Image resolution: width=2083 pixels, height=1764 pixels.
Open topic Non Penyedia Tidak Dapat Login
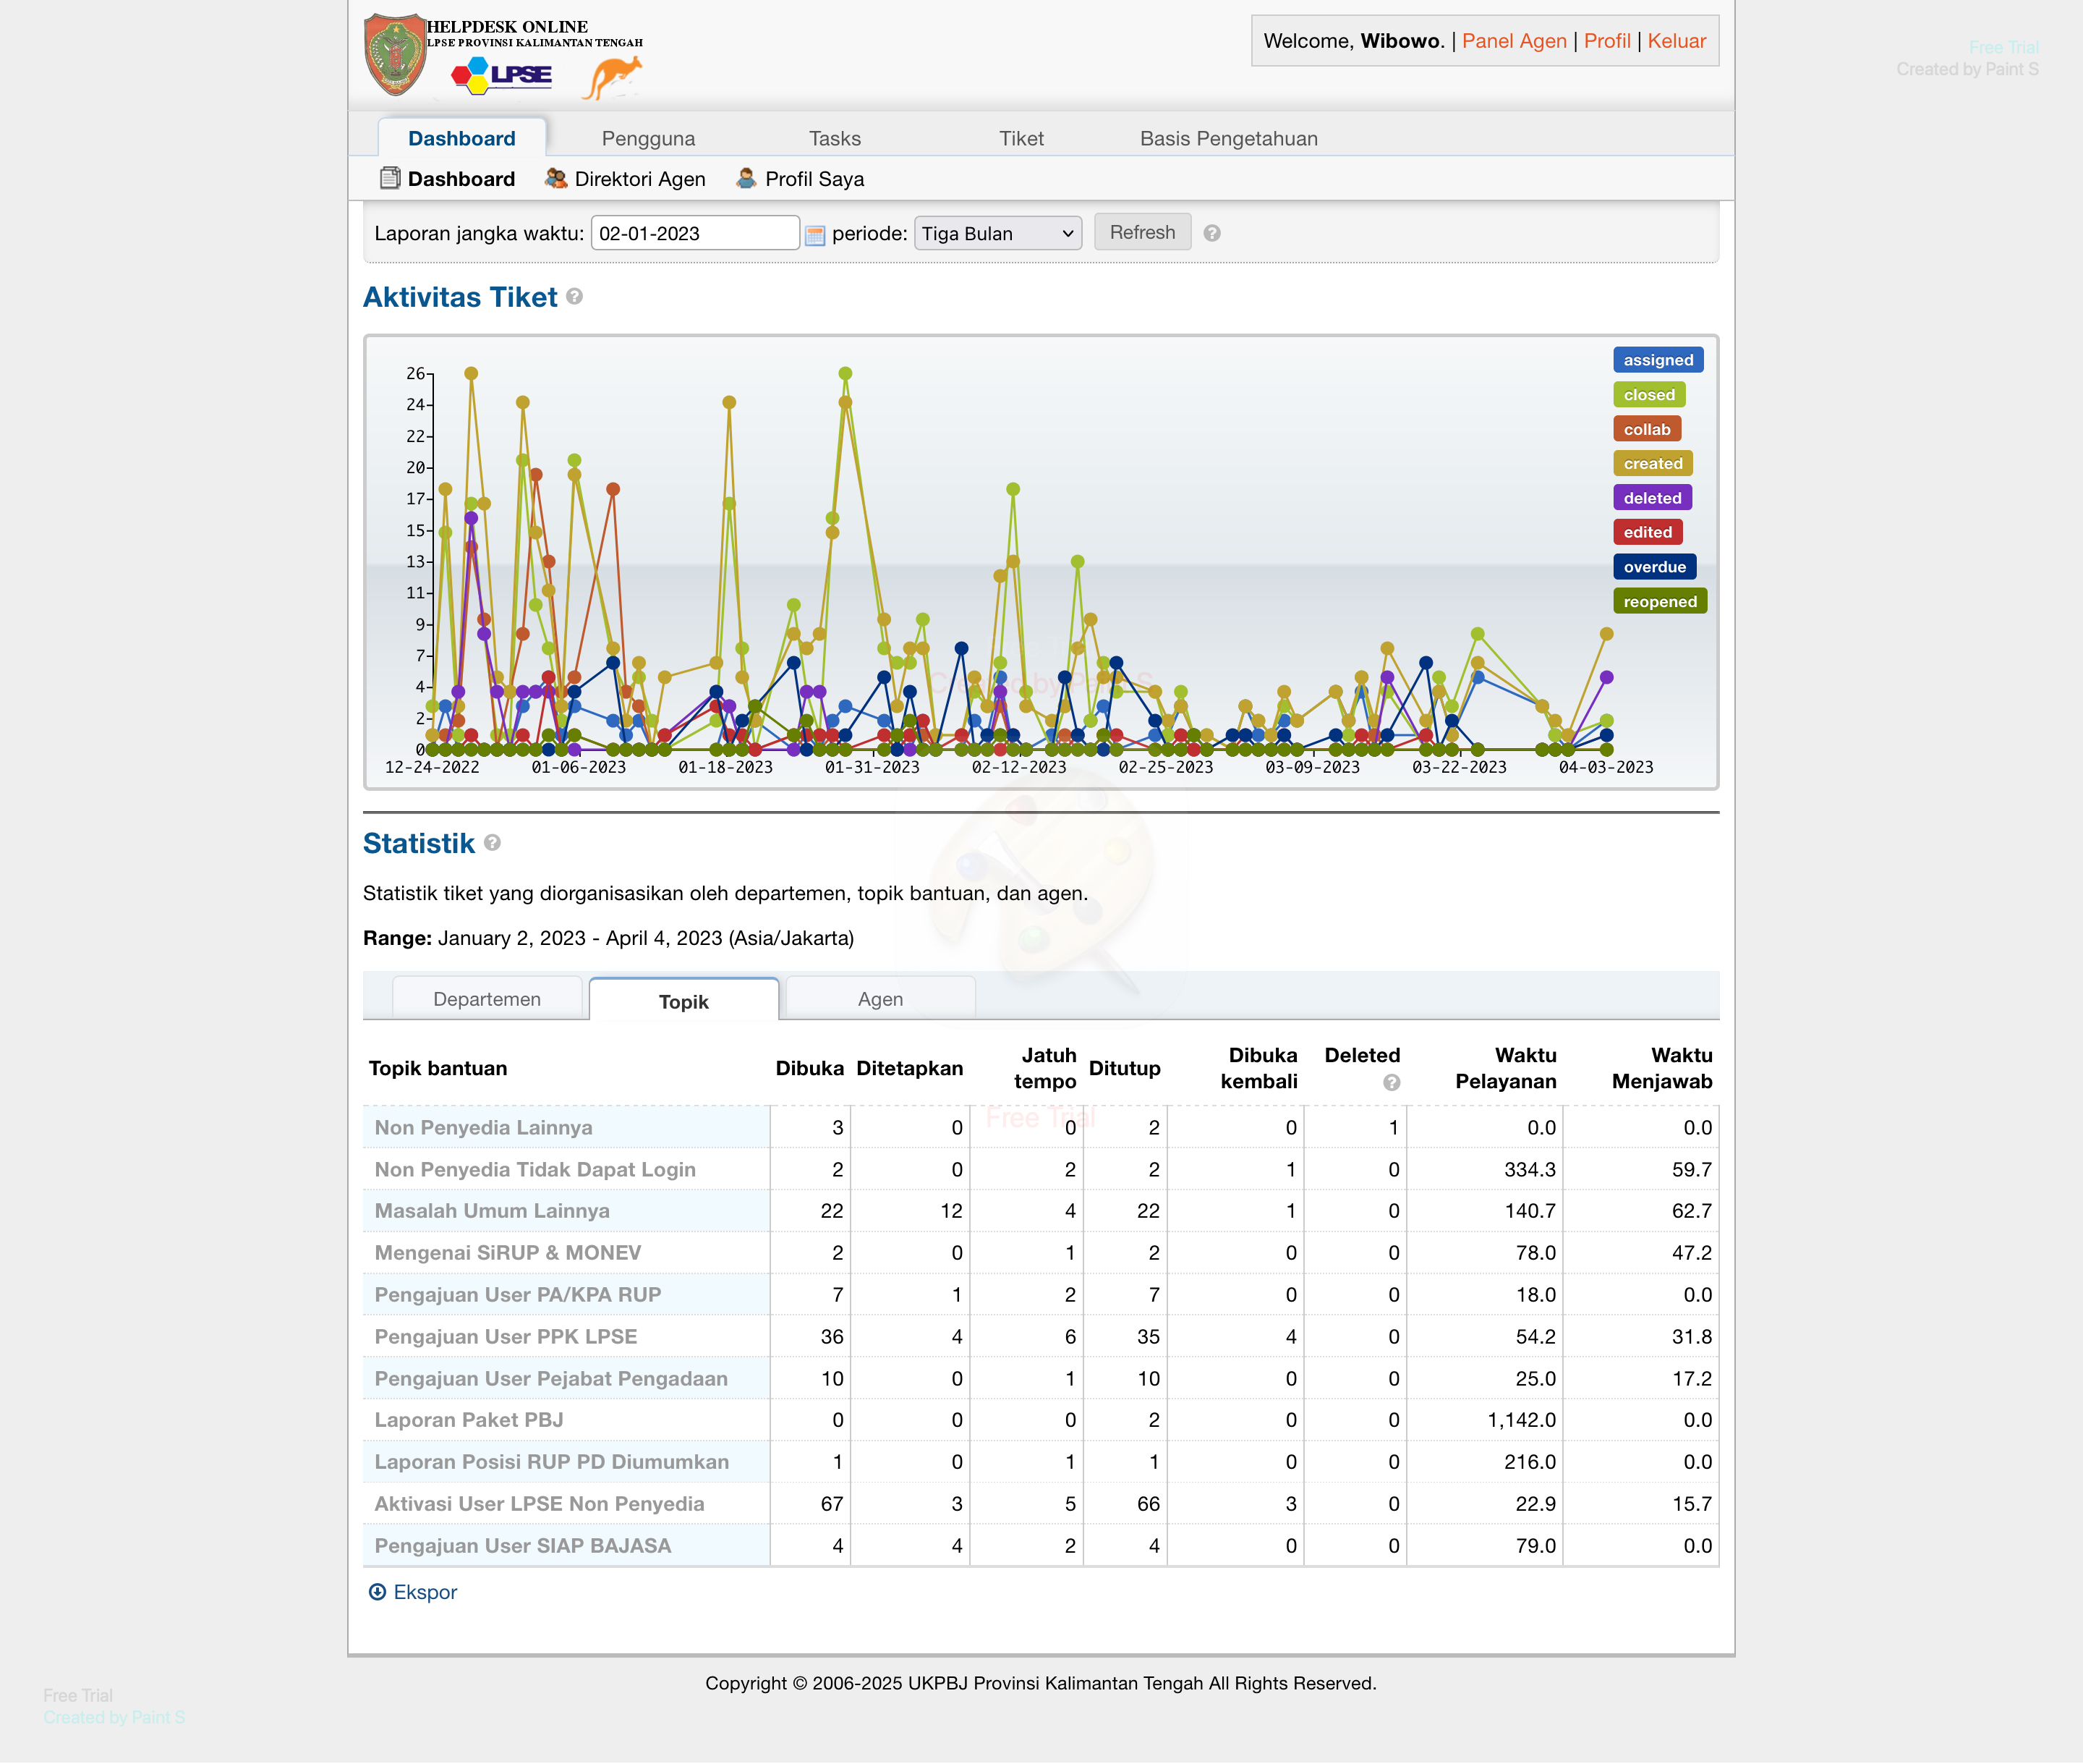pos(534,1169)
